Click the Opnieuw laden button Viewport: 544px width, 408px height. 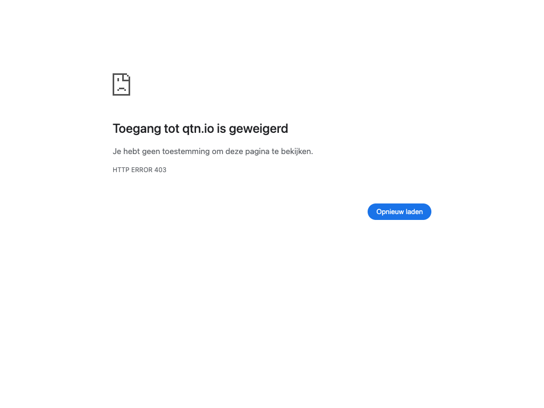(399, 211)
